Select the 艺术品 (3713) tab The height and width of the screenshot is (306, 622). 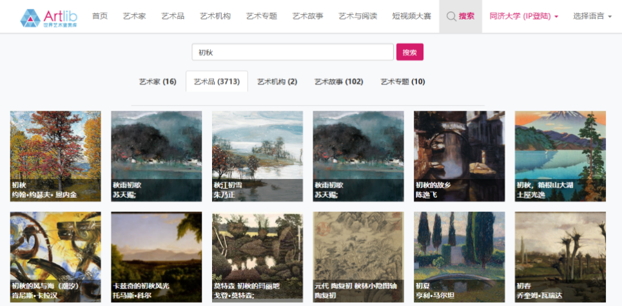[217, 82]
